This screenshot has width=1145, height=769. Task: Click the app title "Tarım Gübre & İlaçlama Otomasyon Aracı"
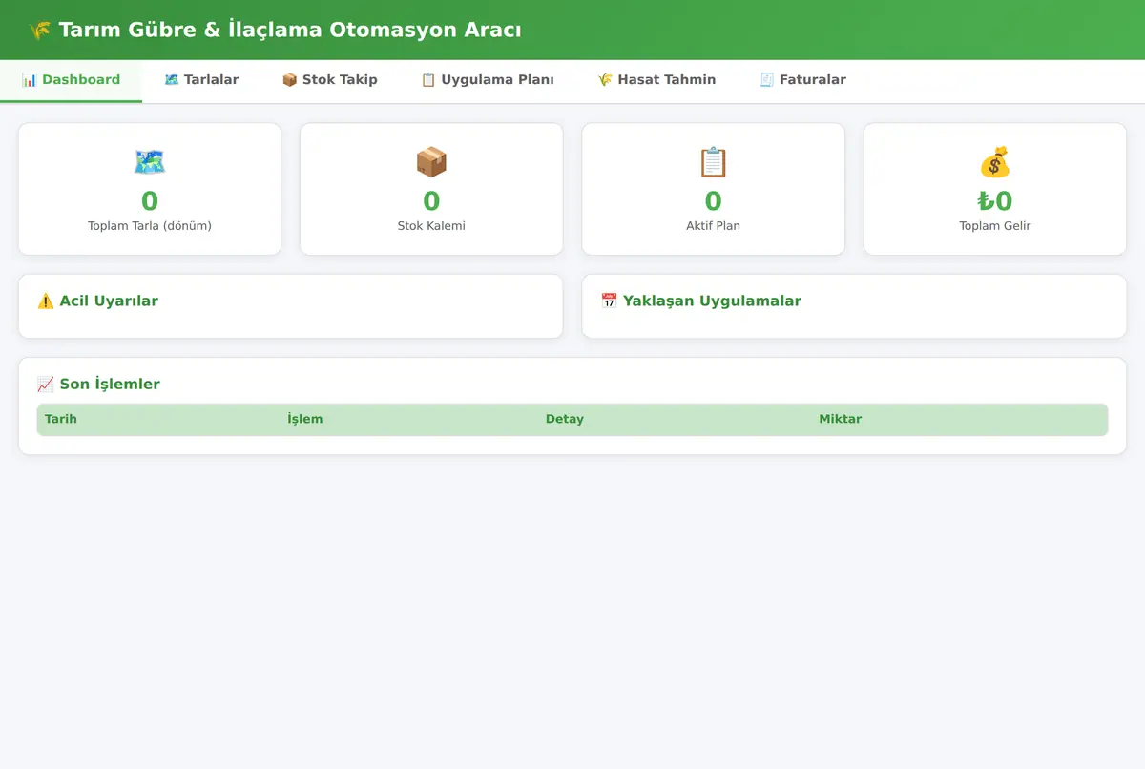tap(290, 31)
